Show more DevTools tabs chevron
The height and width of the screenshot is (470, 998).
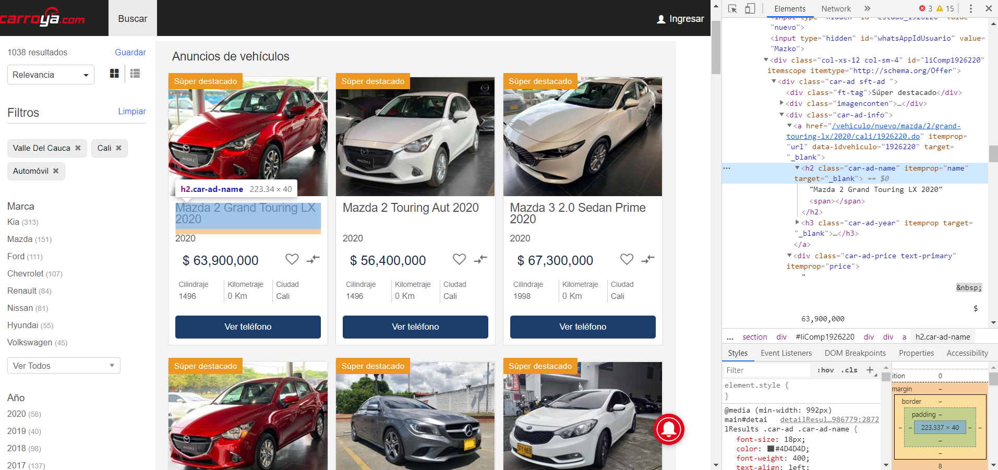point(867,9)
